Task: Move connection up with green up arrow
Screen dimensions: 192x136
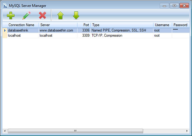Action: 60,15
